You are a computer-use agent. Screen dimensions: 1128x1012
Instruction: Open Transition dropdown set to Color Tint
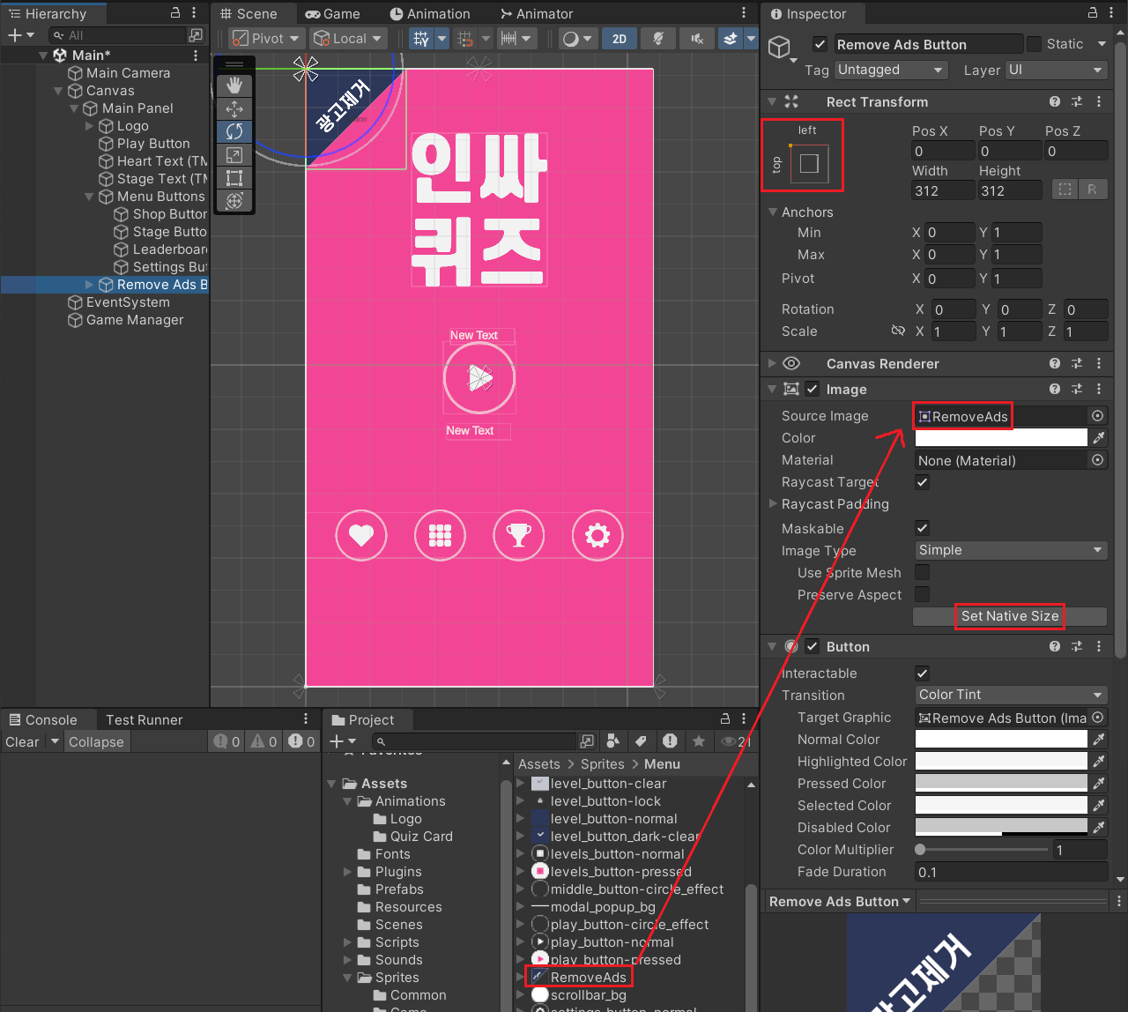pos(1010,695)
